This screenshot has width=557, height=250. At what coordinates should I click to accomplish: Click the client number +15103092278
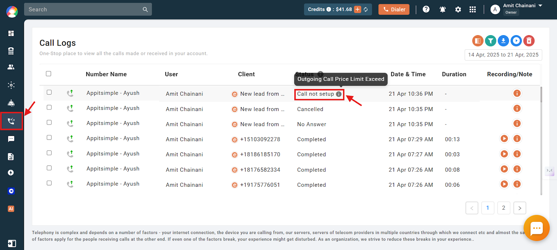[x=260, y=139]
